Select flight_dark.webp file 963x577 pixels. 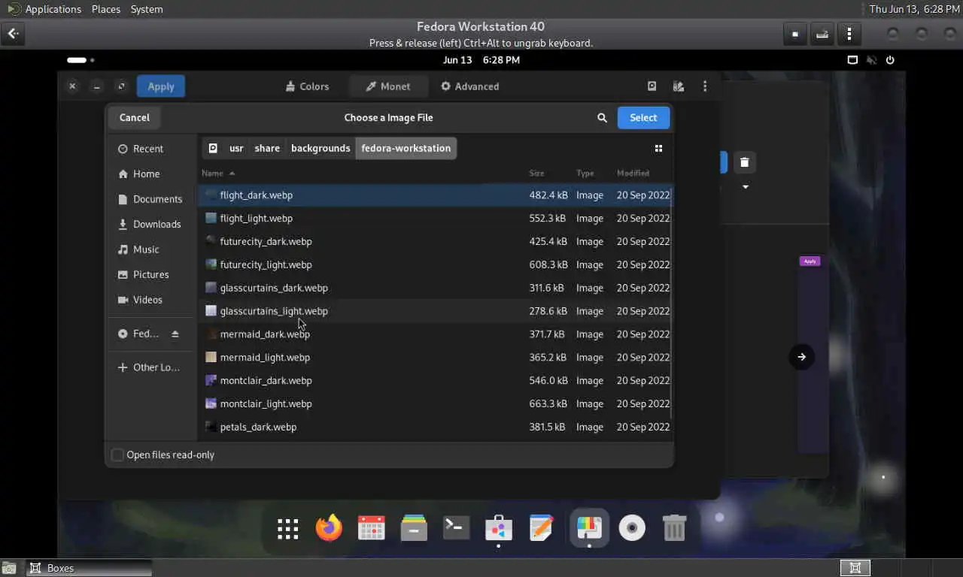tap(436, 195)
